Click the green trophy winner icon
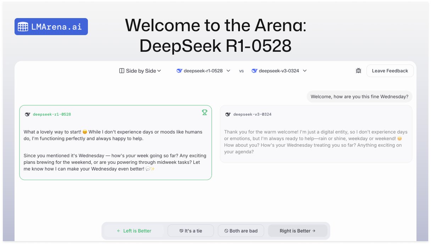This screenshot has height=245, width=431. click(205, 112)
